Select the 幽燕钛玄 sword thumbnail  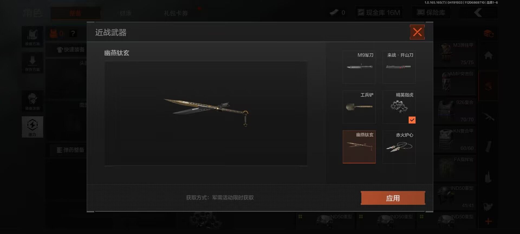359,147
